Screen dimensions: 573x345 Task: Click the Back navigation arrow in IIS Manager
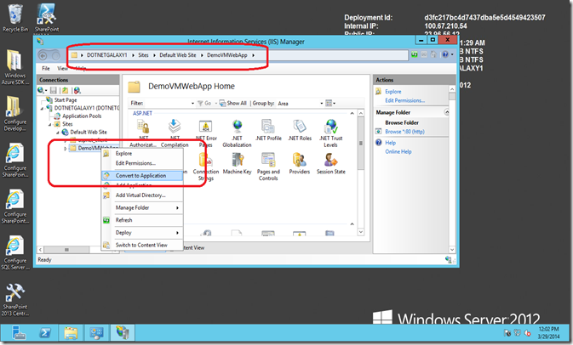(43, 55)
